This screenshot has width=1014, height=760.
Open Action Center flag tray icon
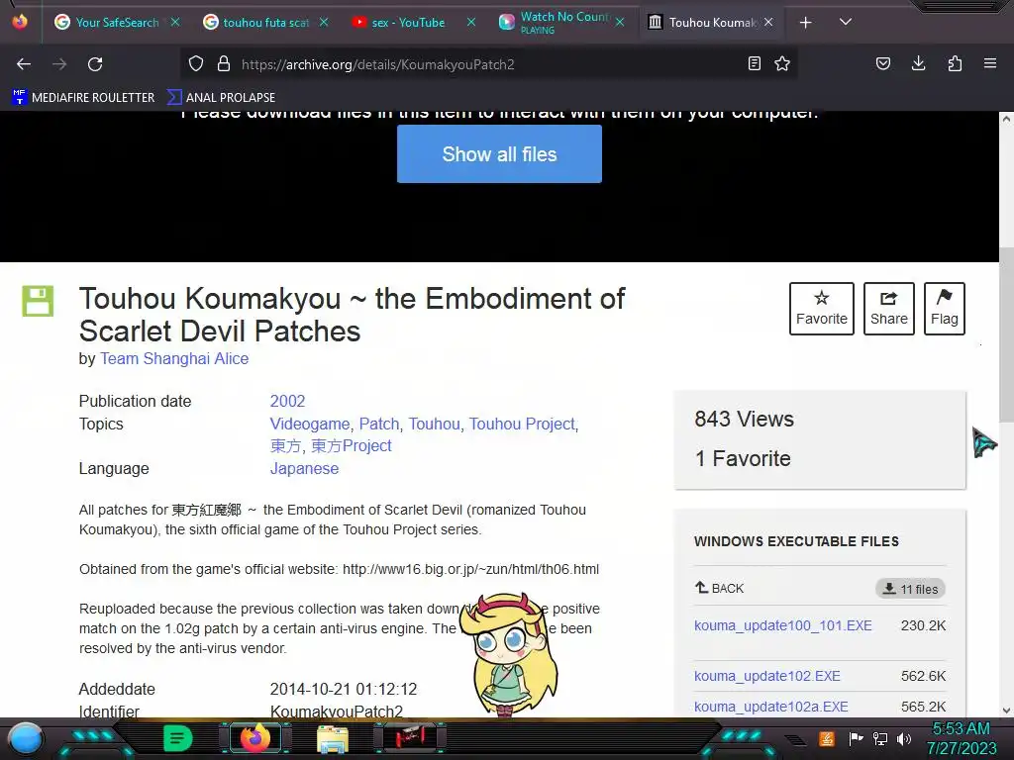coord(856,738)
